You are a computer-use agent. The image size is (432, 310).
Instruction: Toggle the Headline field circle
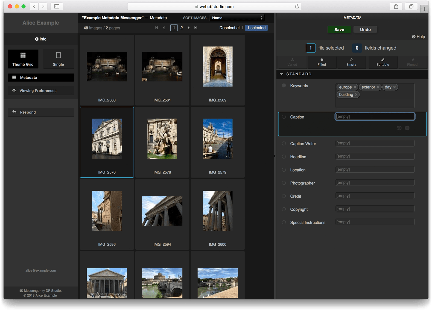point(284,157)
